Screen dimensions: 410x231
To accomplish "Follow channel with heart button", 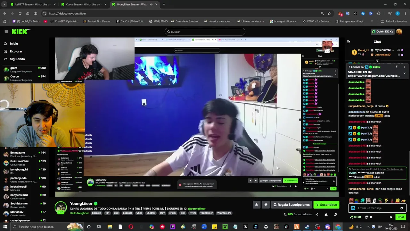I will 266,205.
